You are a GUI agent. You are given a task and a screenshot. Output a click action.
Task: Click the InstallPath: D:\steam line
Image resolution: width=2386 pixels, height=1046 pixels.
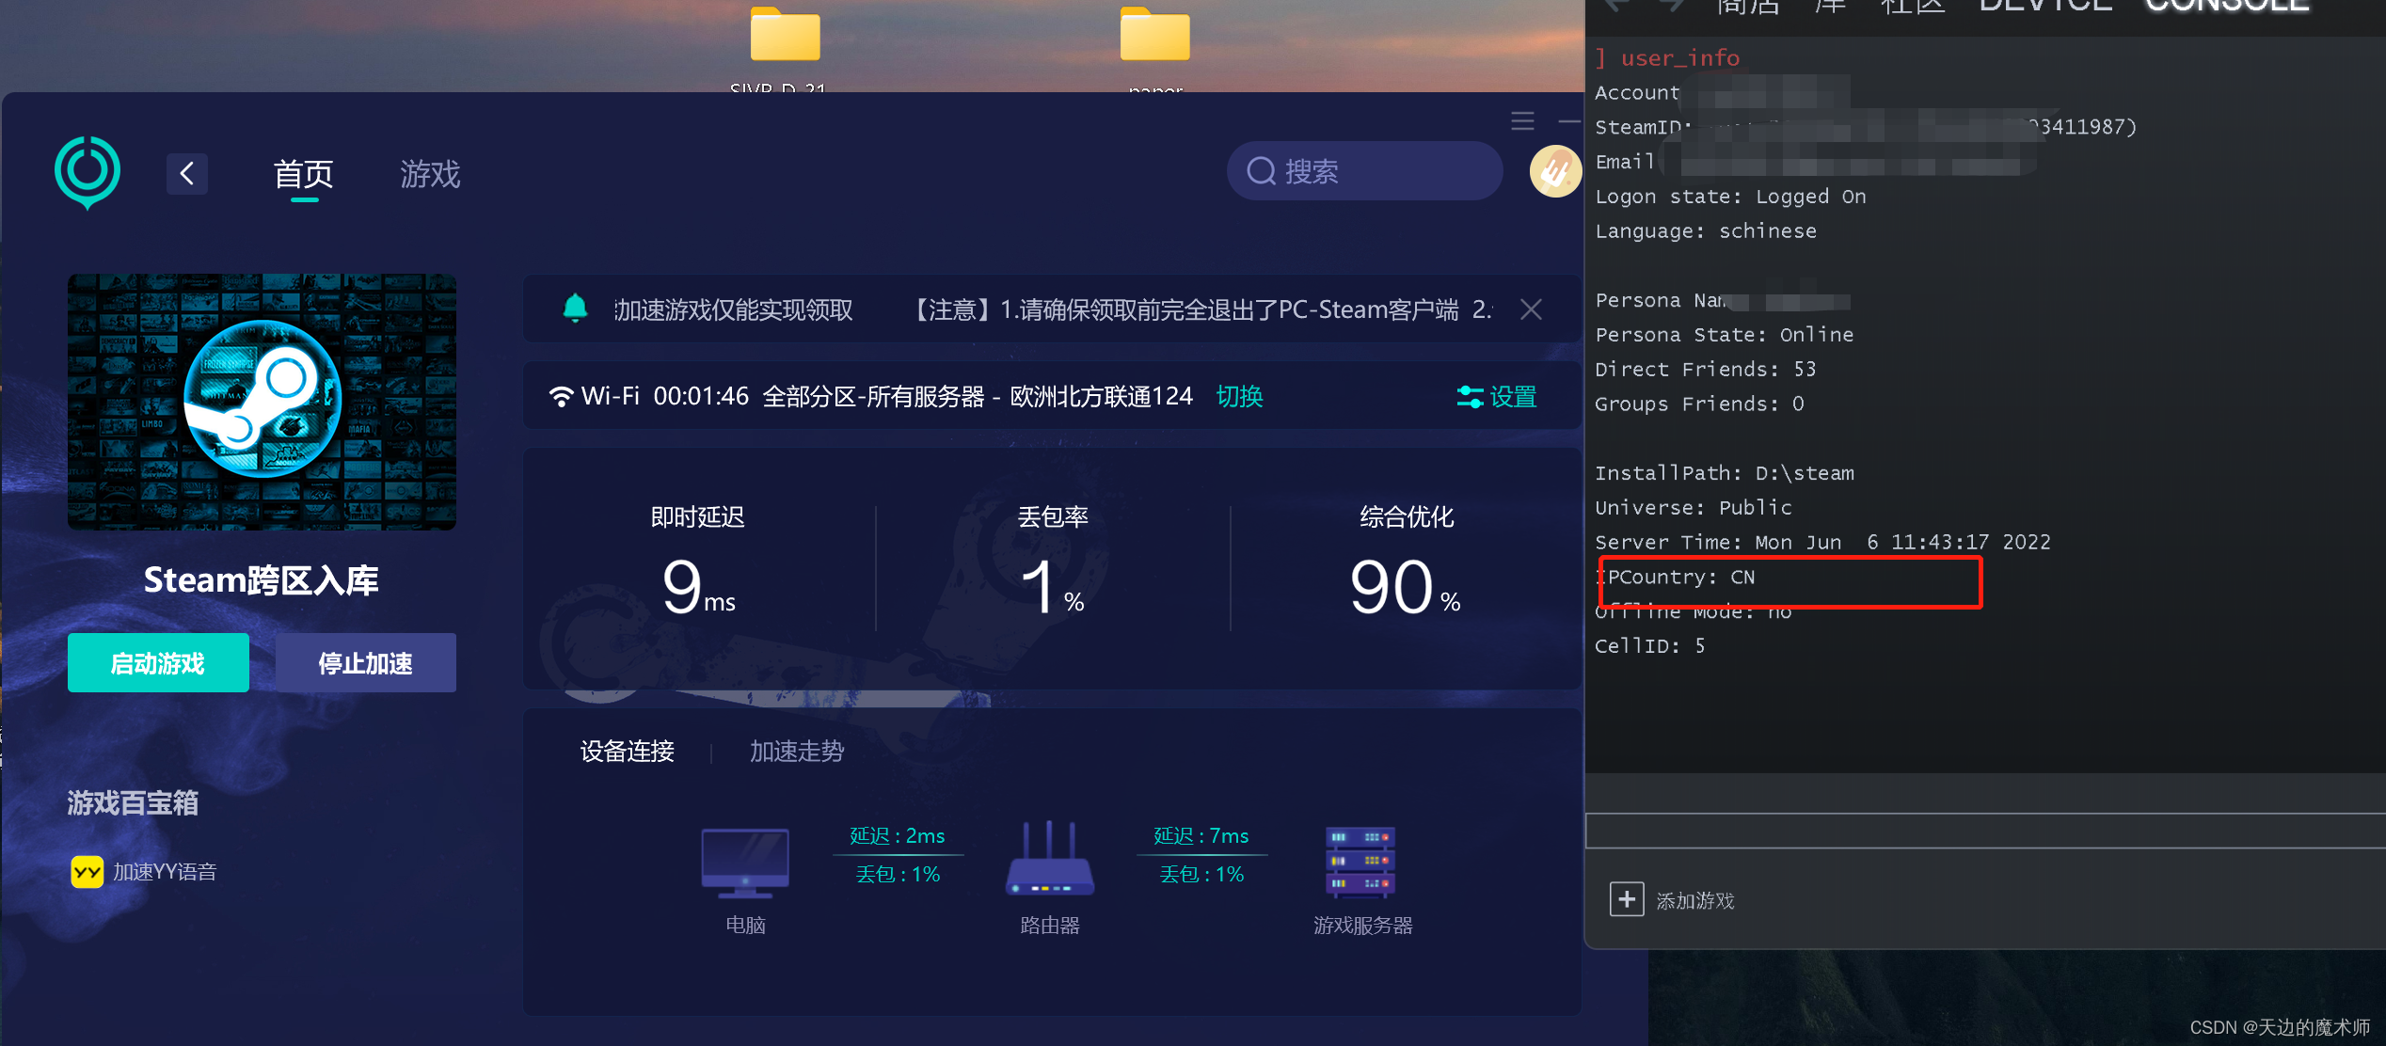point(1725,473)
